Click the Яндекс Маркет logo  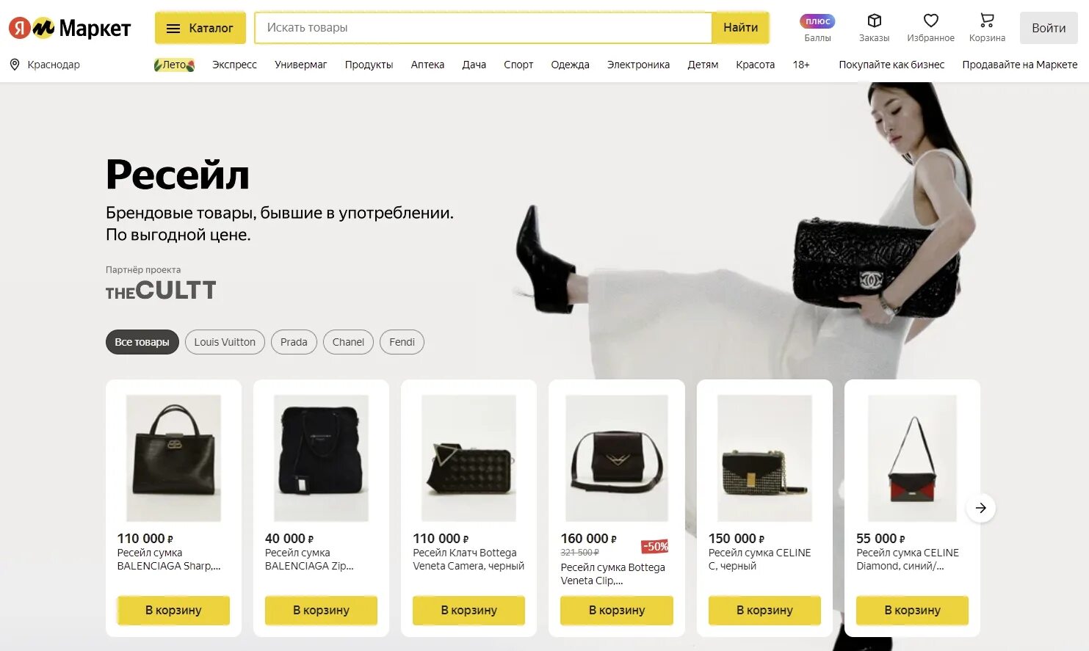70,28
